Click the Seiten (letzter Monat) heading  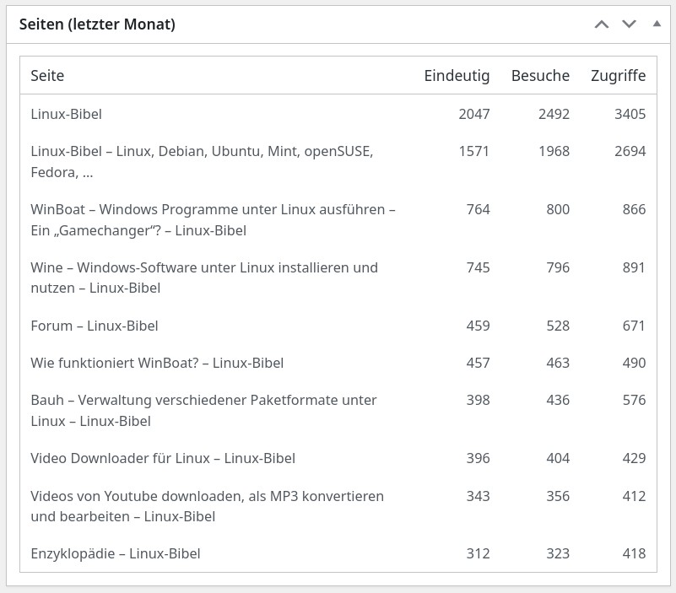pos(97,24)
